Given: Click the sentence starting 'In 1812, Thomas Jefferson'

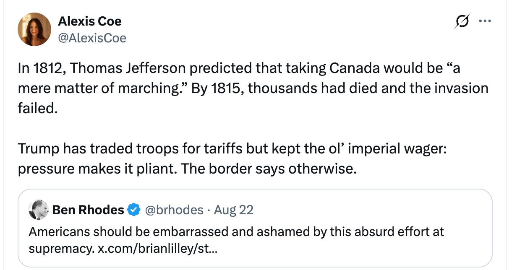Looking at the screenshot, I should (239, 68).
